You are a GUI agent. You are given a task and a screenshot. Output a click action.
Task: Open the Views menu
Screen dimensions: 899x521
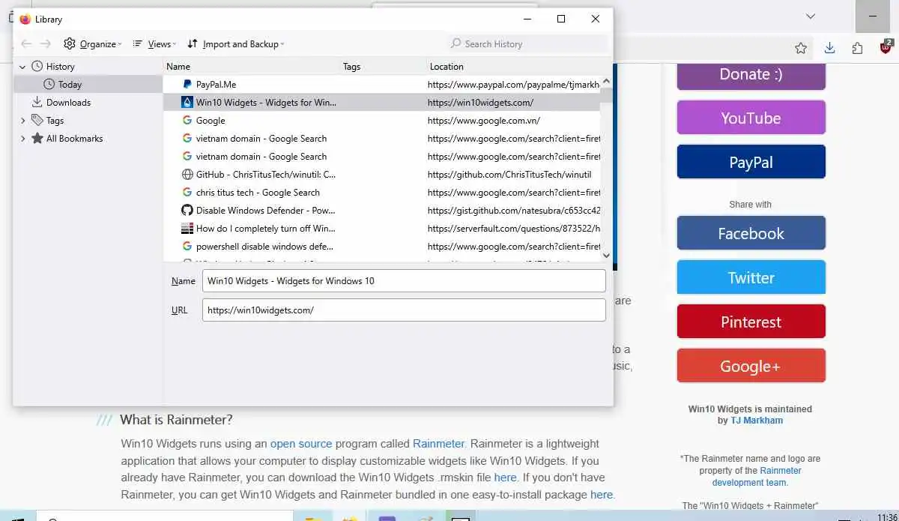(x=154, y=44)
